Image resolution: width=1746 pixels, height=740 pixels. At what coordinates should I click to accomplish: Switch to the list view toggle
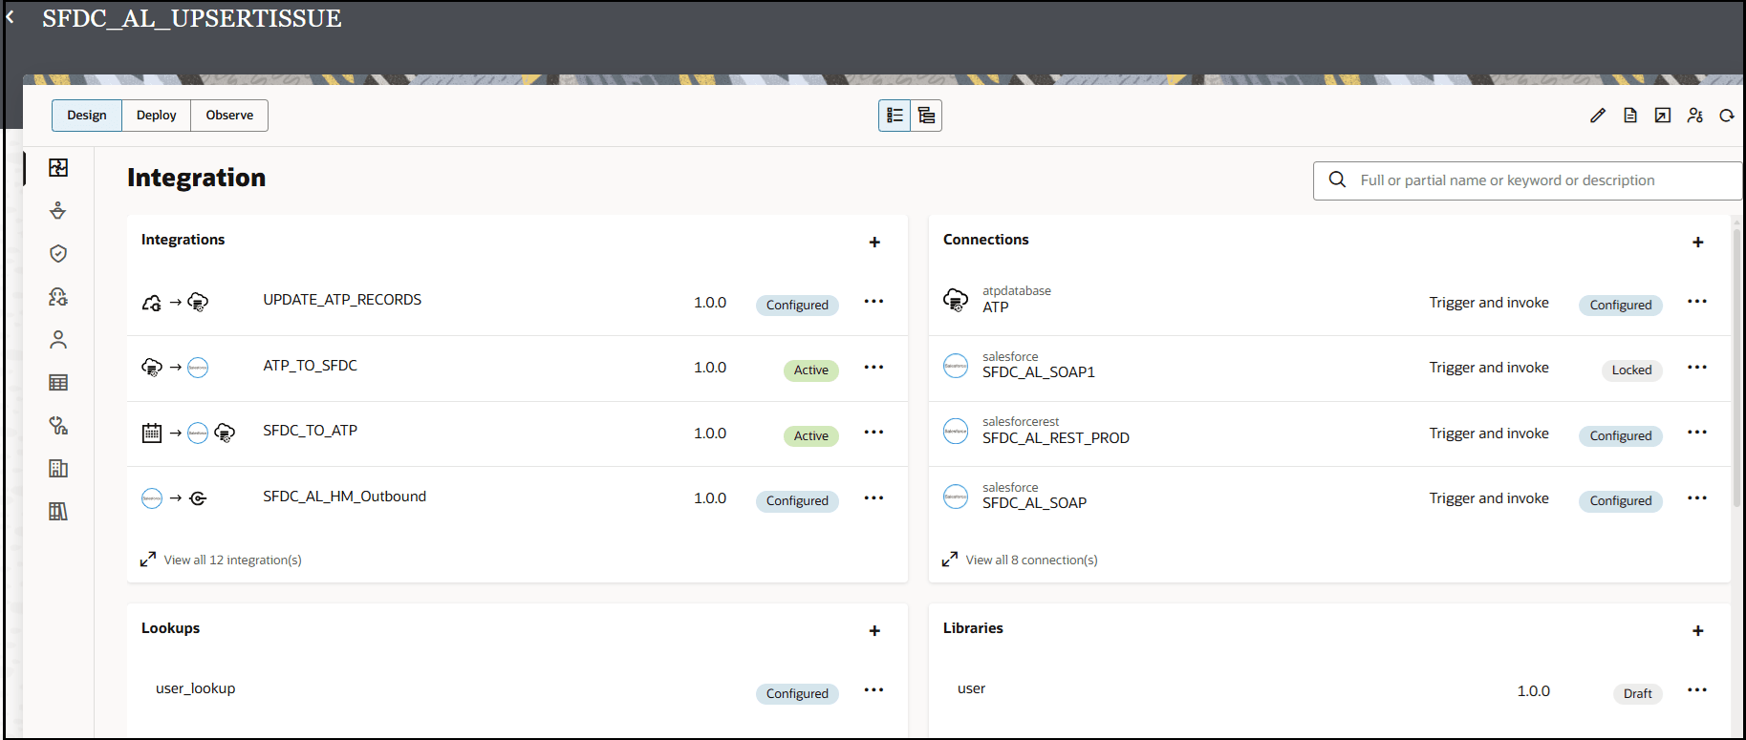(895, 116)
